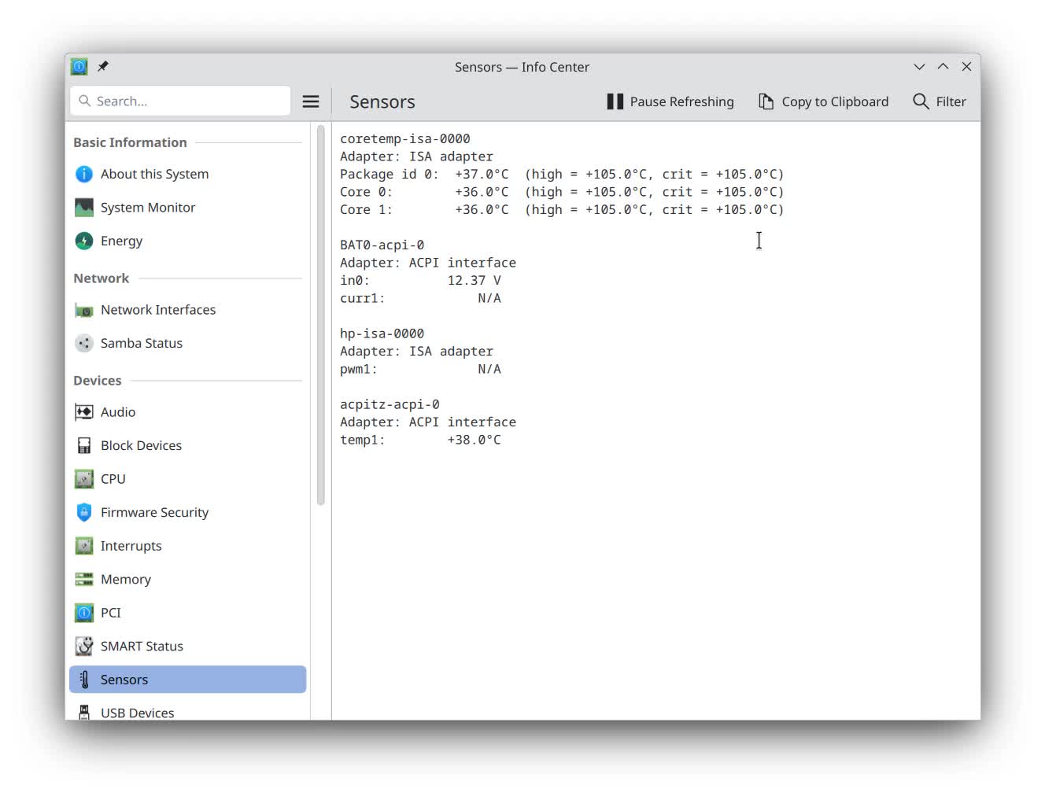Image resolution: width=1045 pixels, height=796 pixels.
Task: Maximize the Info Center window
Action: (943, 67)
